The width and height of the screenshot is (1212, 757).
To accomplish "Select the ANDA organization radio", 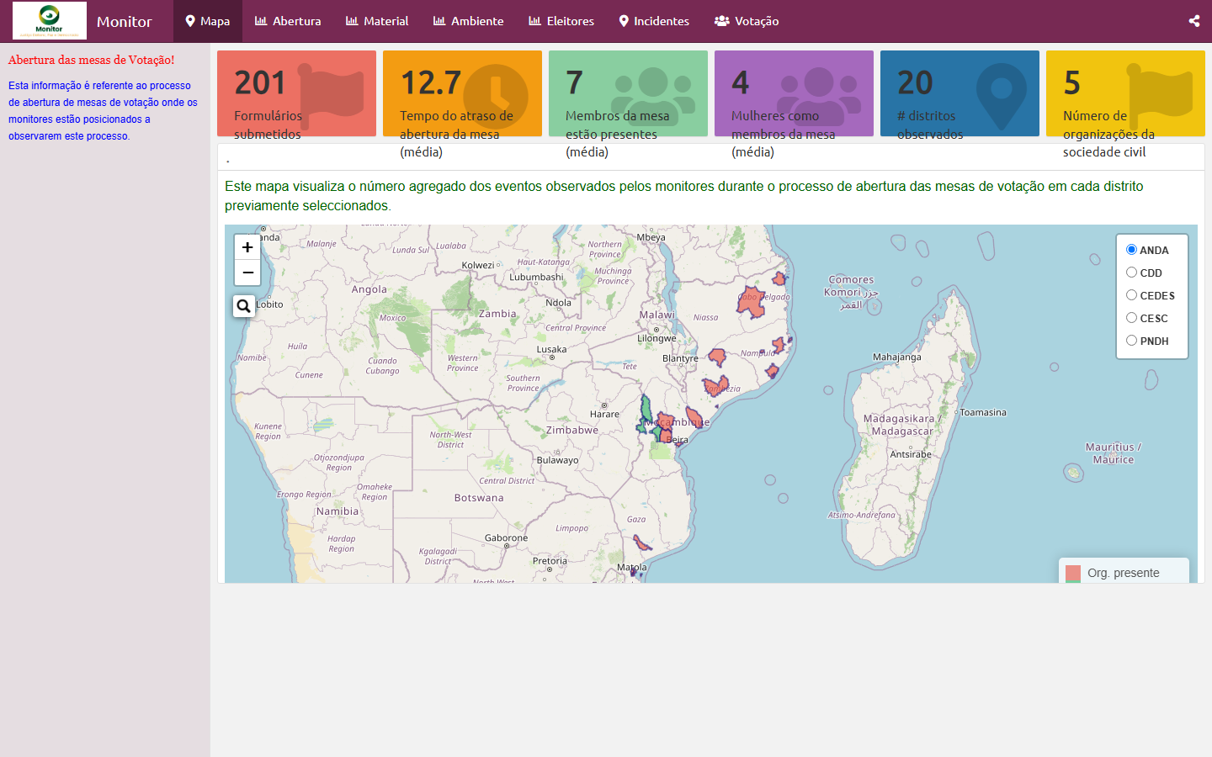I will click(x=1131, y=250).
